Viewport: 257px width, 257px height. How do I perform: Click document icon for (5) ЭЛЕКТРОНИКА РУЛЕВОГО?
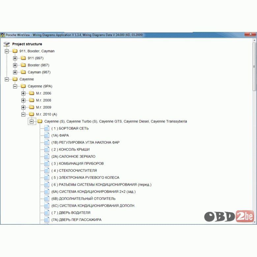pyautogui.click(x=47, y=178)
